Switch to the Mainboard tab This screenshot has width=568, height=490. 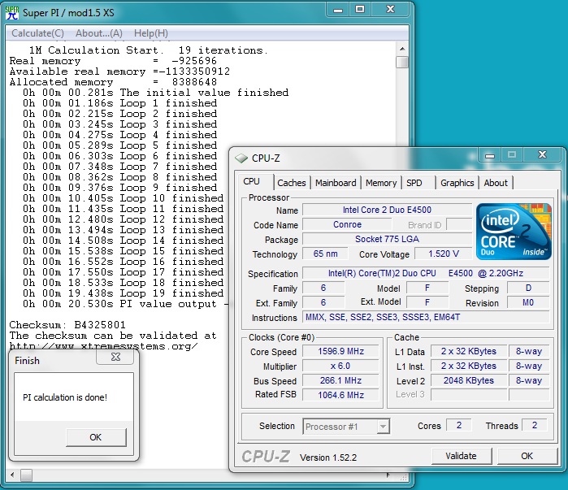[x=336, y=183]
